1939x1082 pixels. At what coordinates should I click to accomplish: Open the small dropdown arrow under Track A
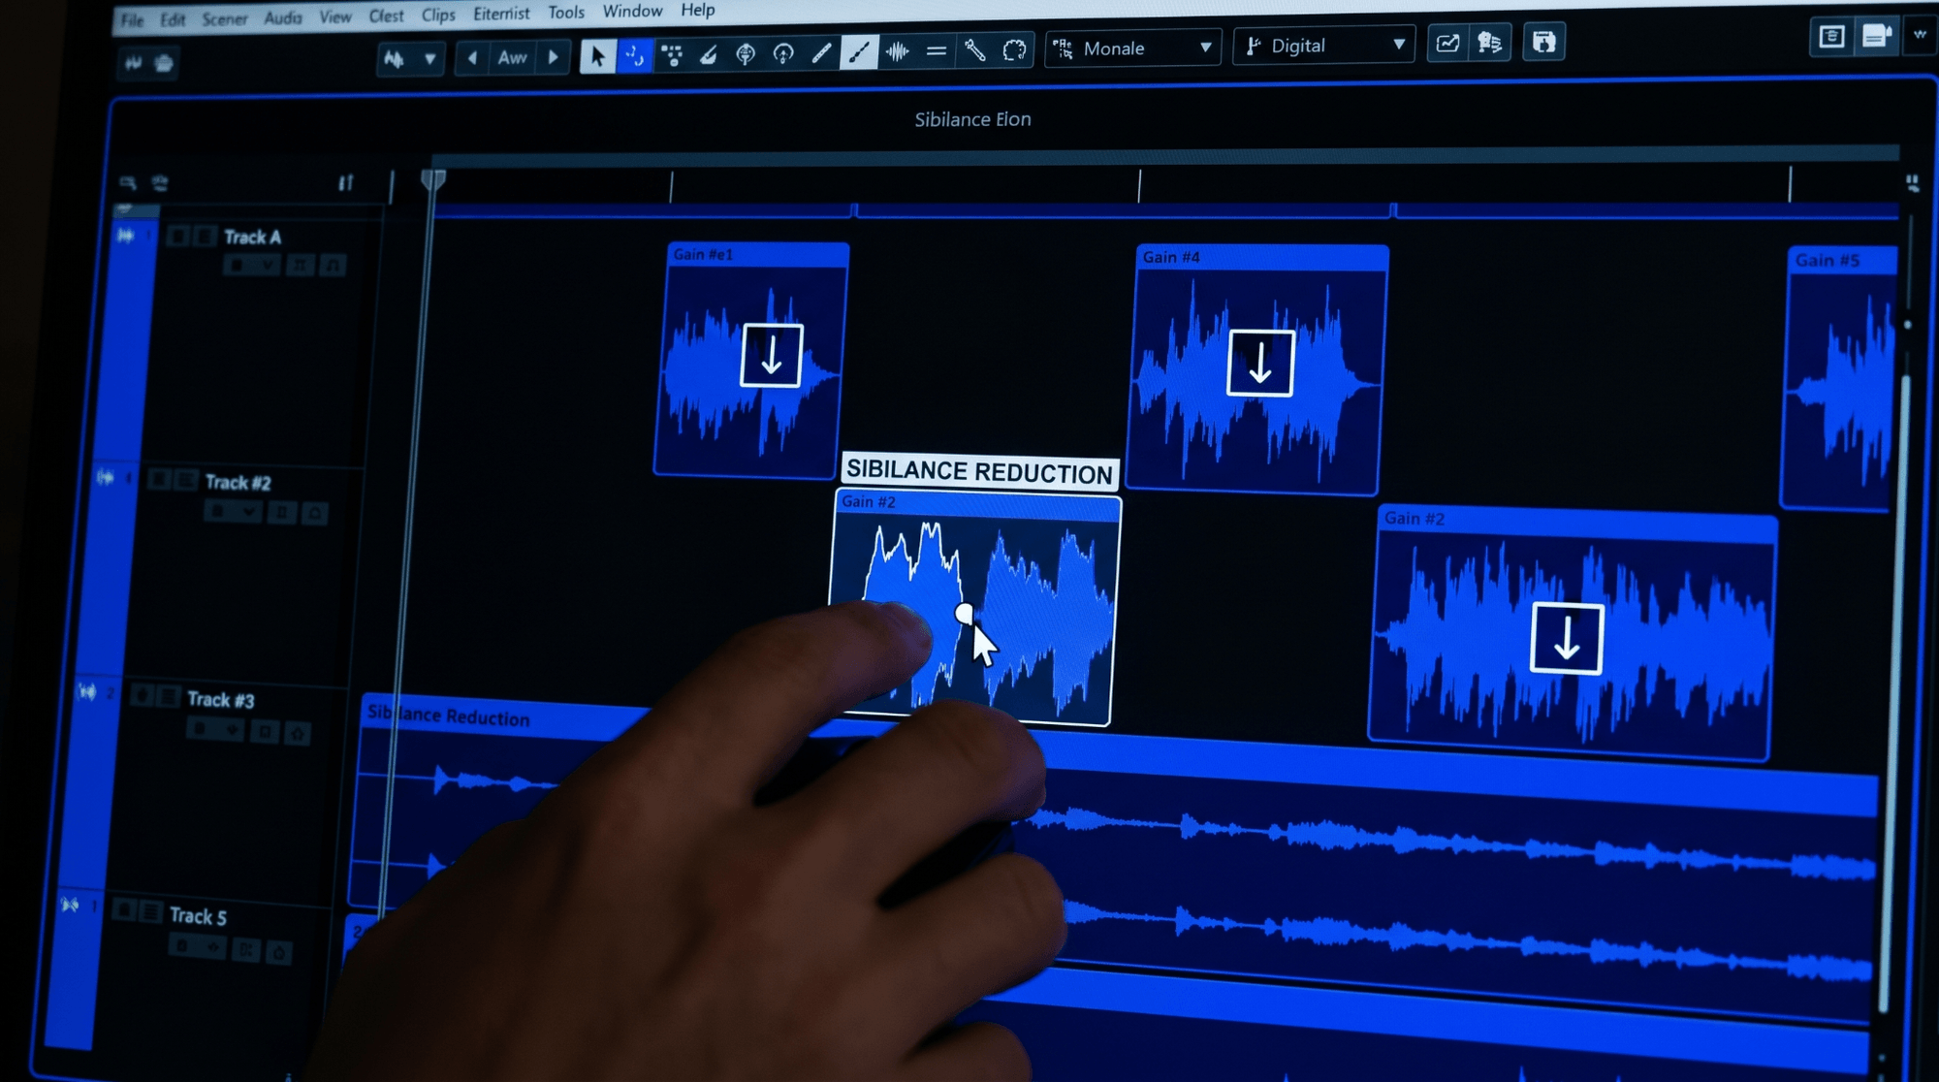(x=269, y=265)
